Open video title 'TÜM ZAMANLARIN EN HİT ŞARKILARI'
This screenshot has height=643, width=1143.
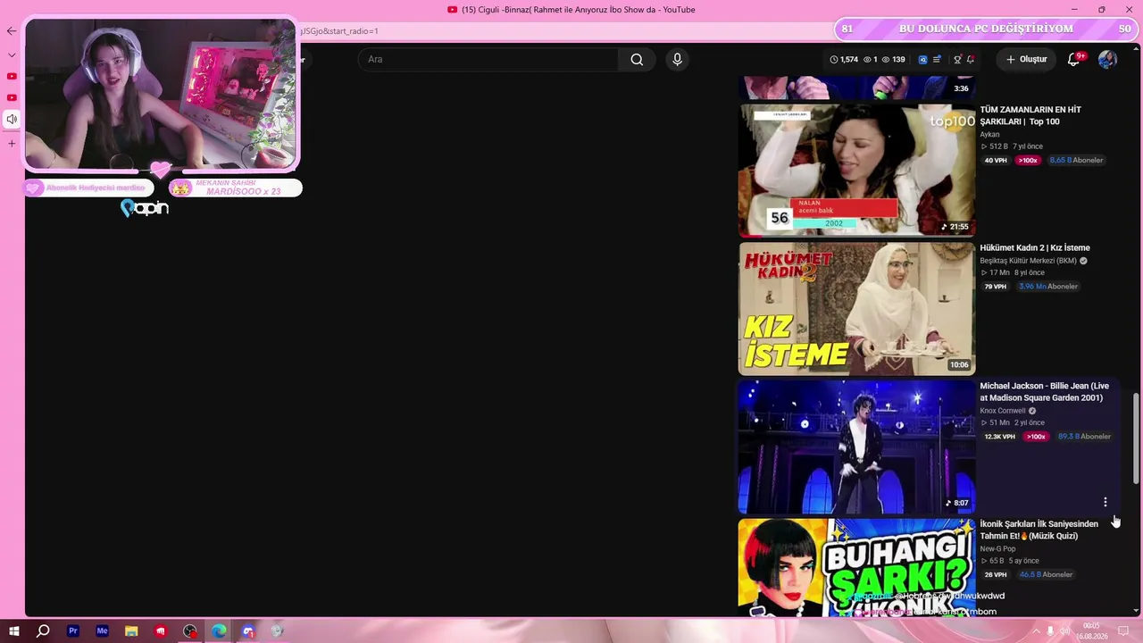coord(1030,116)
